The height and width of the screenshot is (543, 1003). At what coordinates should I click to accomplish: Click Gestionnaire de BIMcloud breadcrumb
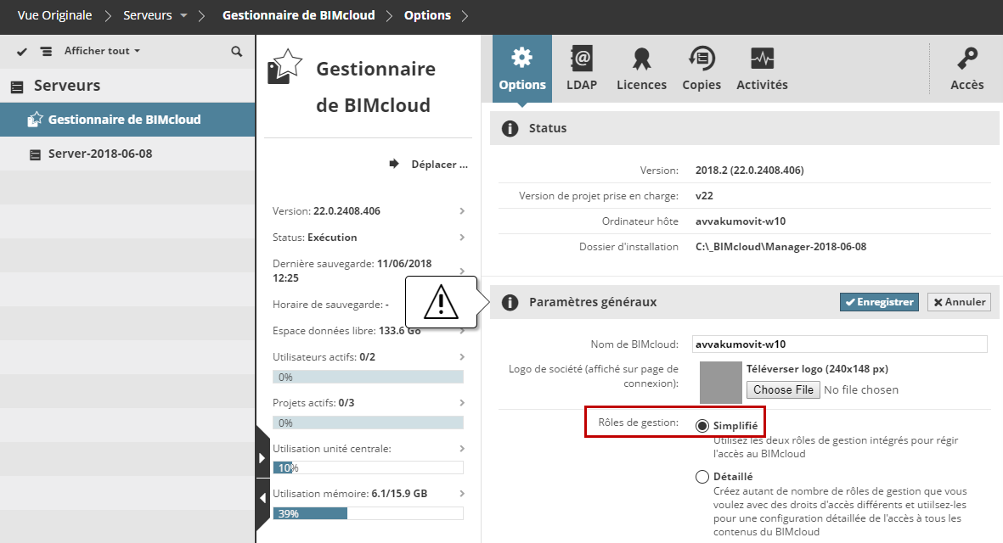click(x=299, y=15)
